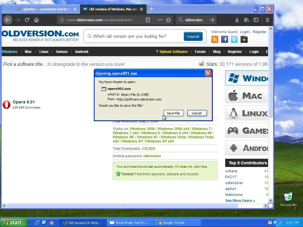Click the Find It! button
This screenshot has width=303, height=227.
193,36
